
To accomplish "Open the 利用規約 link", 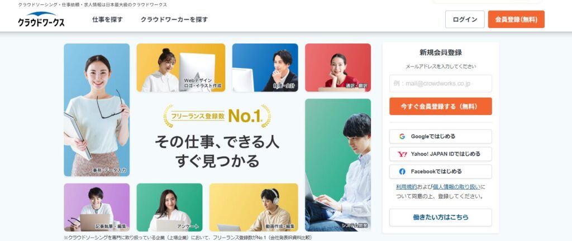I will point(407,187).
